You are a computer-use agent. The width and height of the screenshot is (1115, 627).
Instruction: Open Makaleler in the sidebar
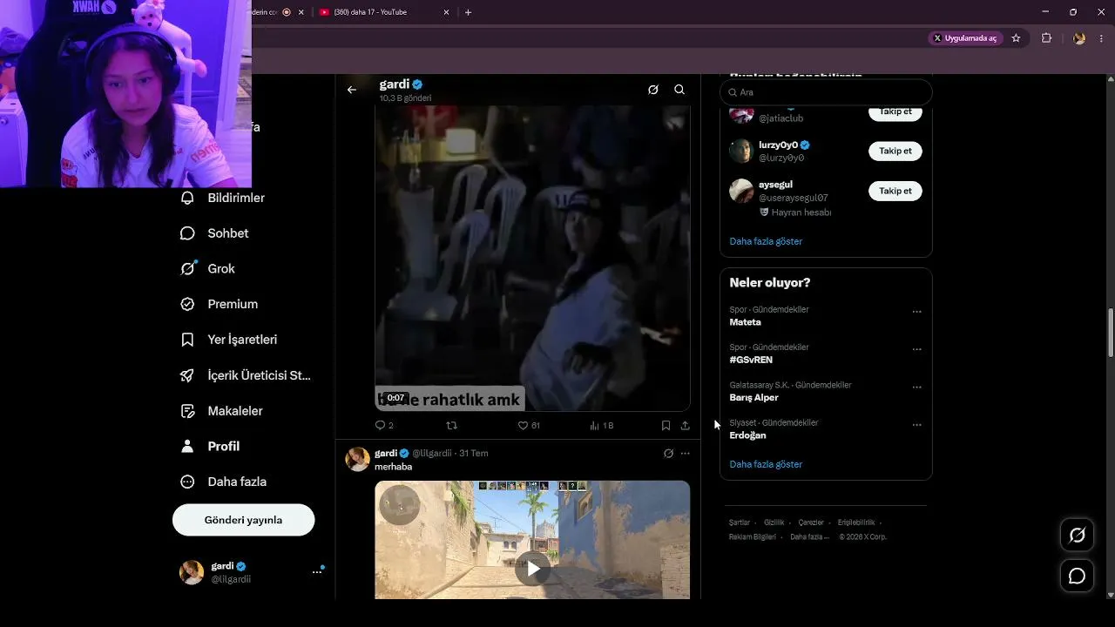click(221, 411)
